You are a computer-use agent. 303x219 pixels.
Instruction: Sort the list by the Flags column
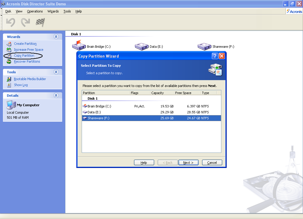140,93
